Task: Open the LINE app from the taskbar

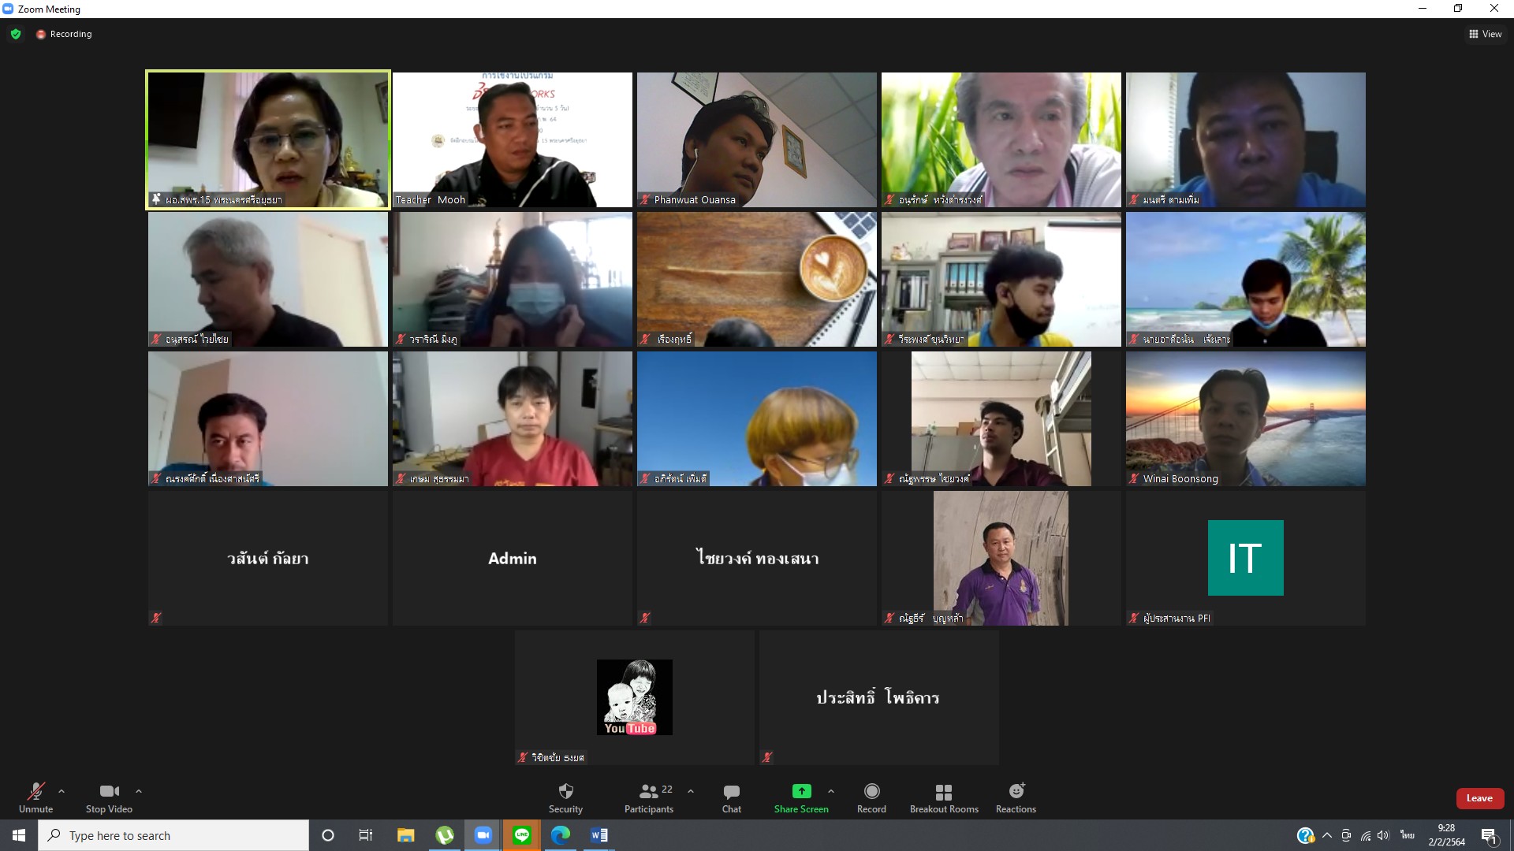Action: (x=522, y=835)
